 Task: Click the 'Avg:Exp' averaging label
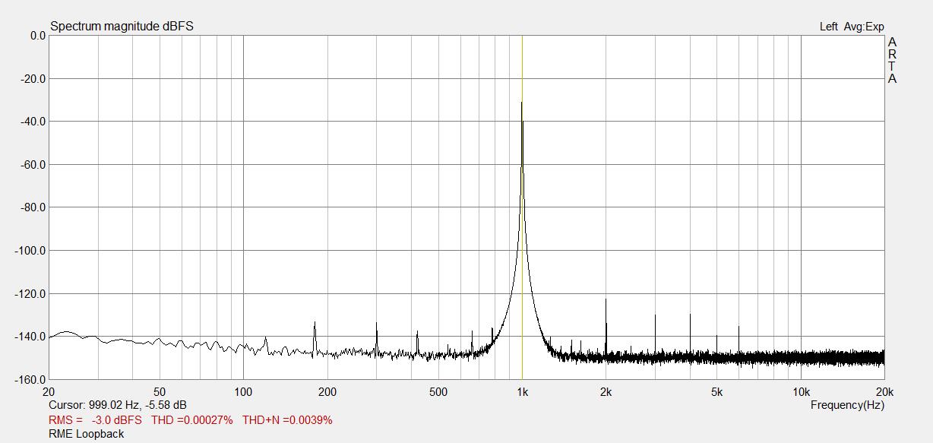click(x=864, y=27)
